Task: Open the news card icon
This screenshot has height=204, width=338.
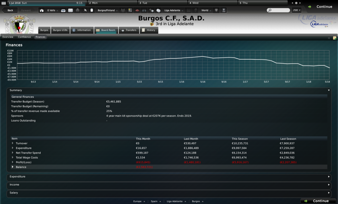Action: 70,10
